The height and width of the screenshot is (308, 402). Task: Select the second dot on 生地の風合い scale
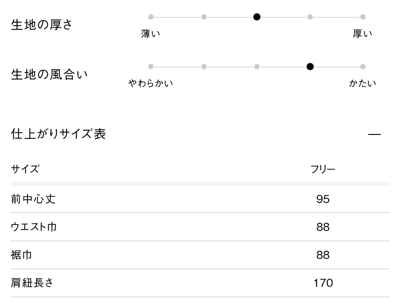point(204,67)
